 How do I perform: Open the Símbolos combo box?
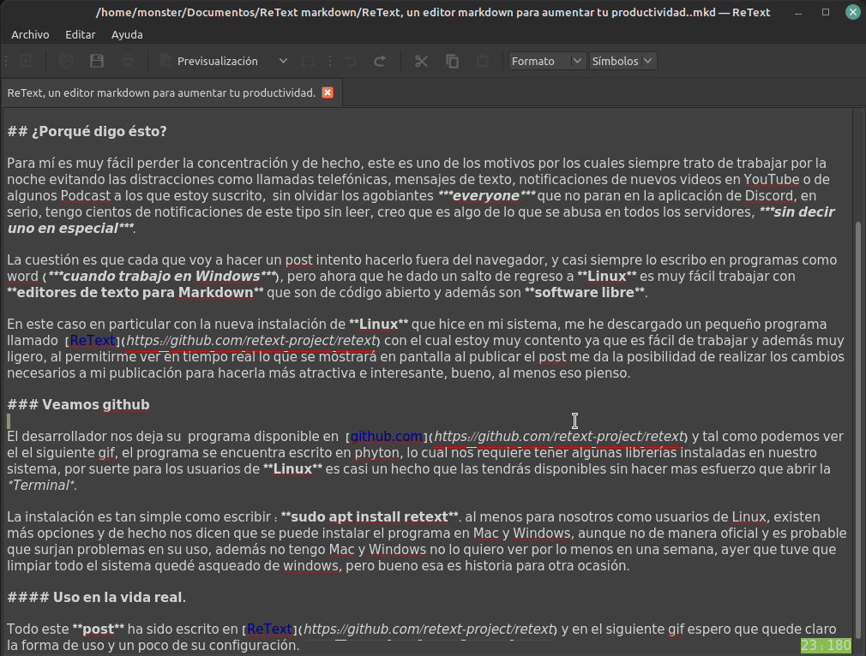click(622, 61)
